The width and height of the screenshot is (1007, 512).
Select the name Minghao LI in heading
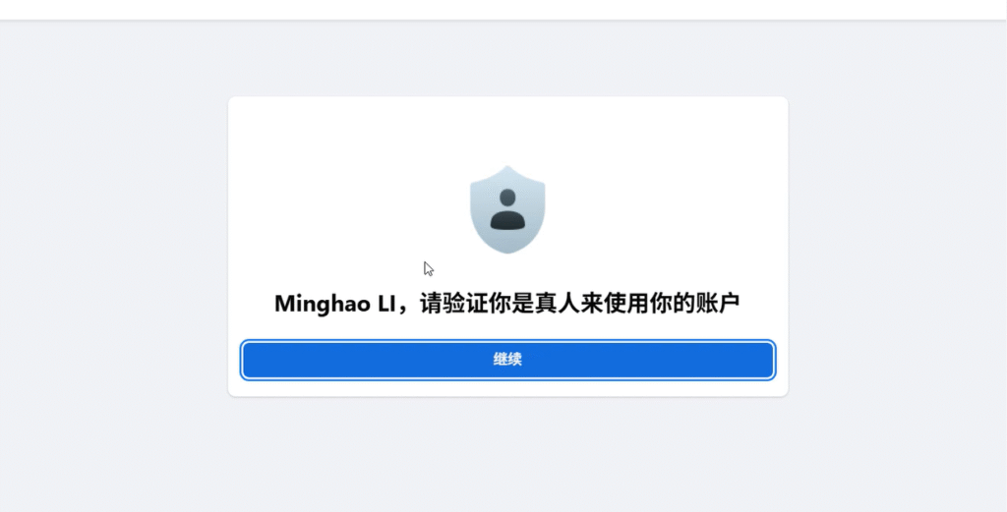pyautogui.click(x=334, y=304)
